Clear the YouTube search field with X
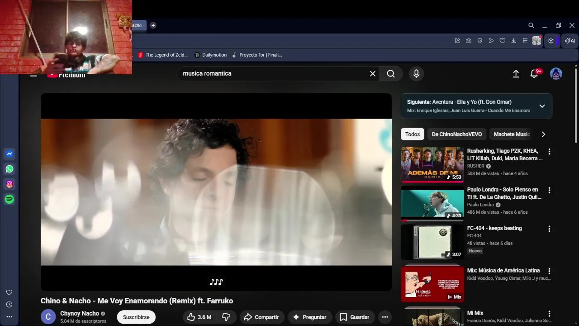The width and height of the screenshot is (579, 326). coord(373,73)
